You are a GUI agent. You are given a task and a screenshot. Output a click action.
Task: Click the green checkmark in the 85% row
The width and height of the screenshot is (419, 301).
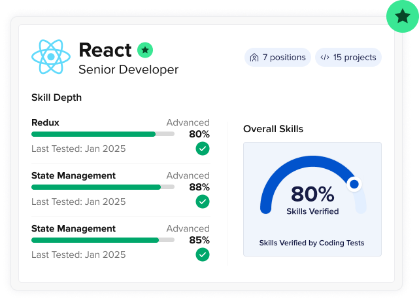203,255
